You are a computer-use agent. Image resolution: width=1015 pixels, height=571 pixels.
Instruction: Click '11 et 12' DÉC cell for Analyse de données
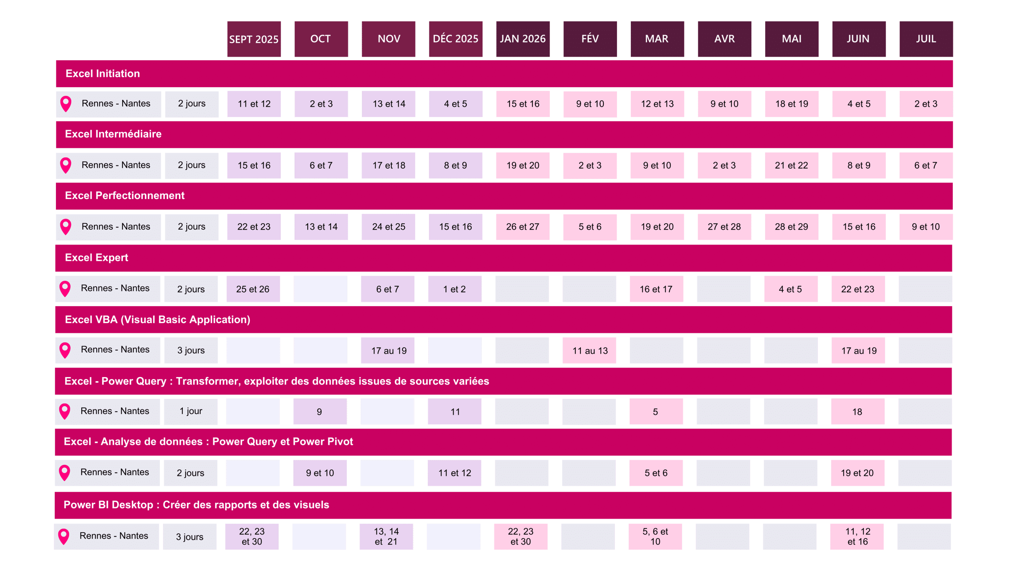pos(454,473)
